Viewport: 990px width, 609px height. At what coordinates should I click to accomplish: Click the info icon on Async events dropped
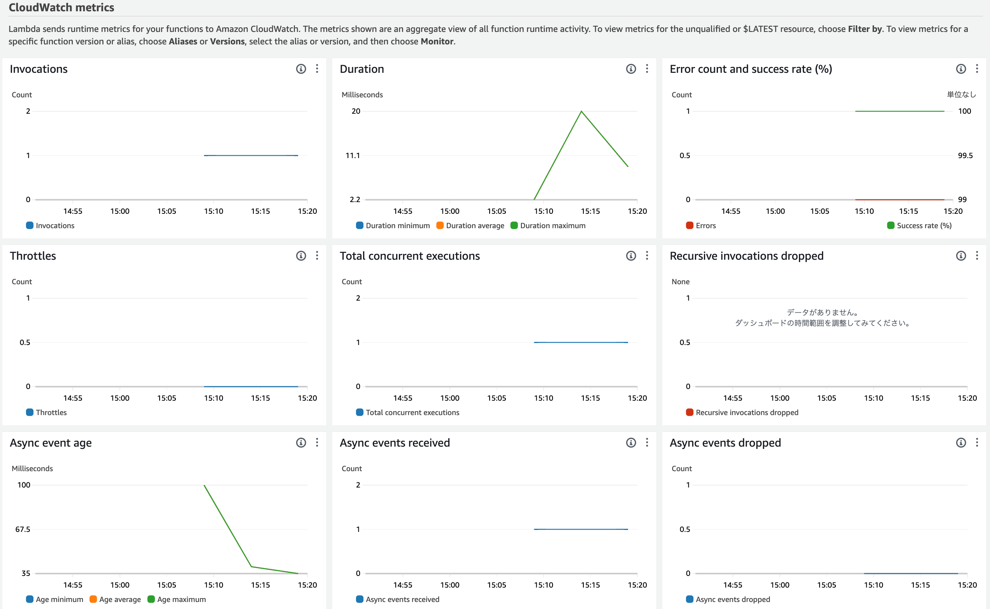point(961,443)
